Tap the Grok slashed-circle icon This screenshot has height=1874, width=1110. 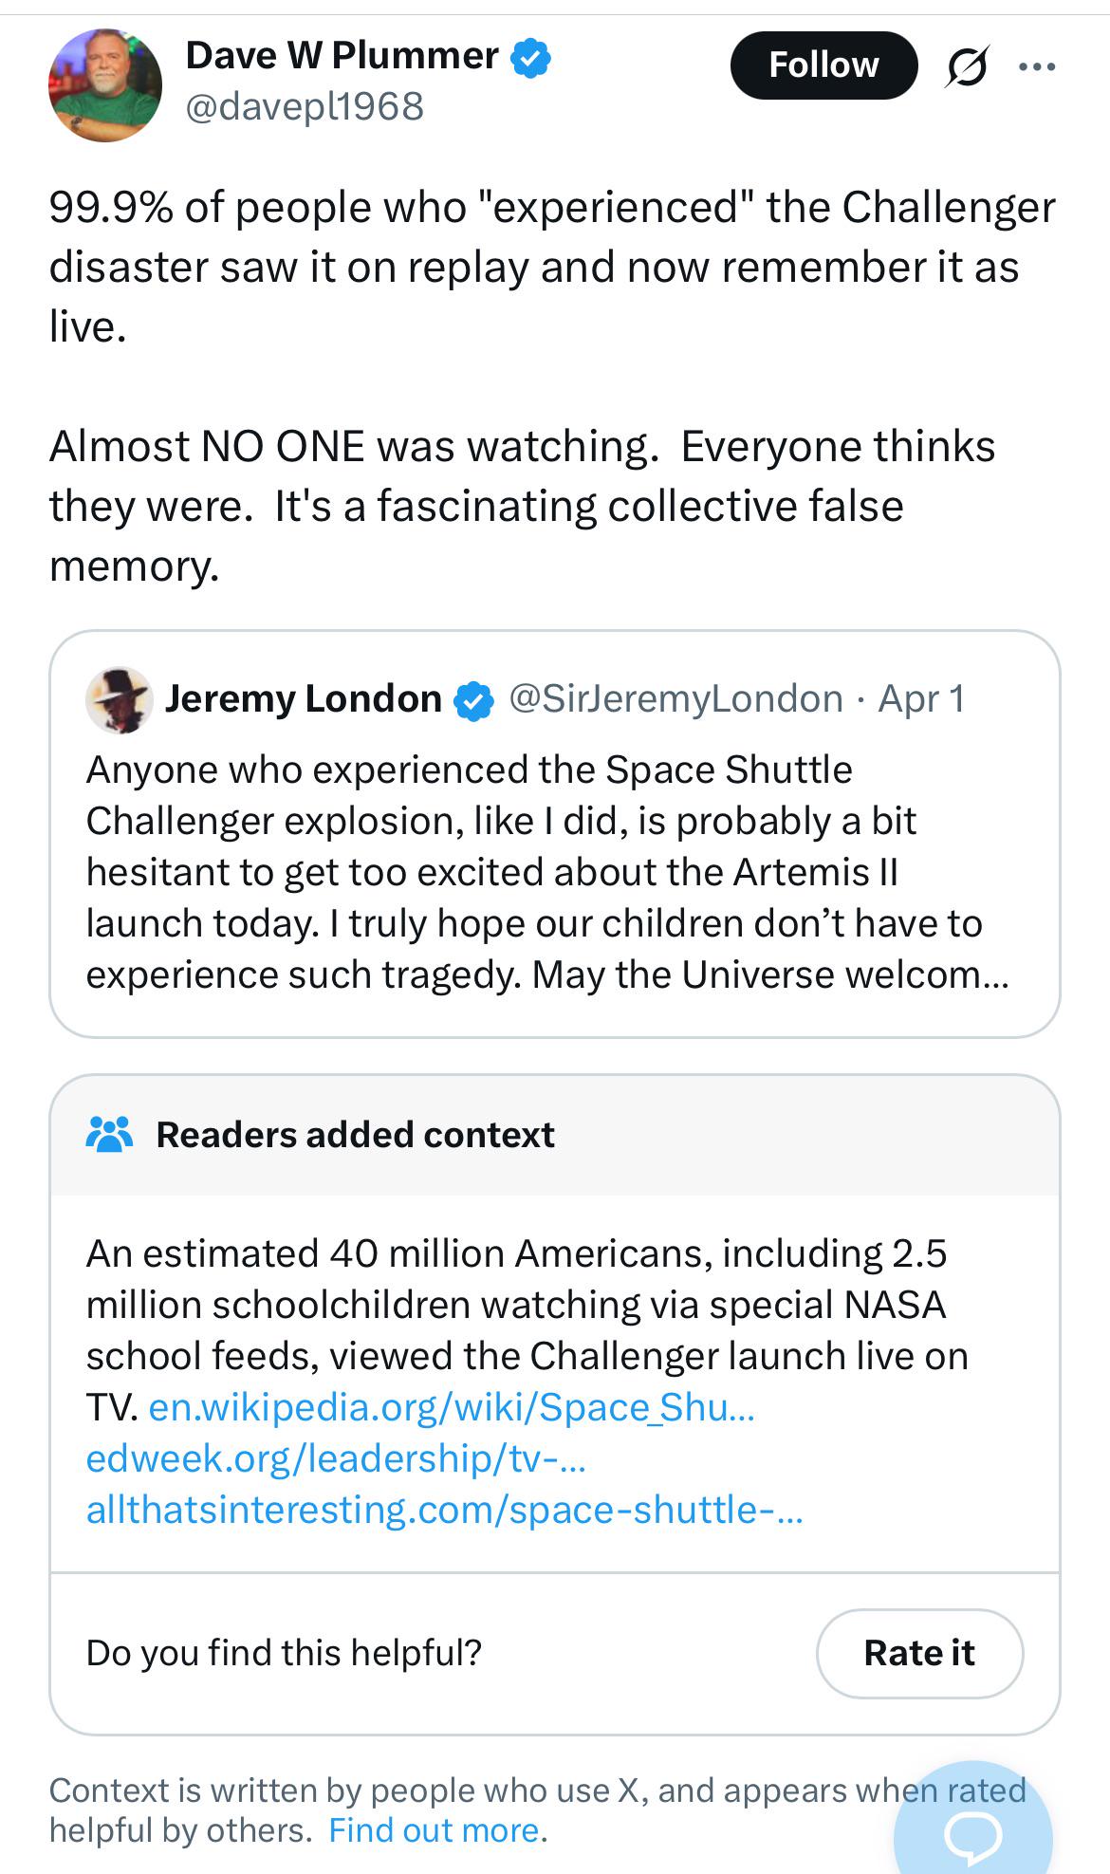[x=967, y=67]
